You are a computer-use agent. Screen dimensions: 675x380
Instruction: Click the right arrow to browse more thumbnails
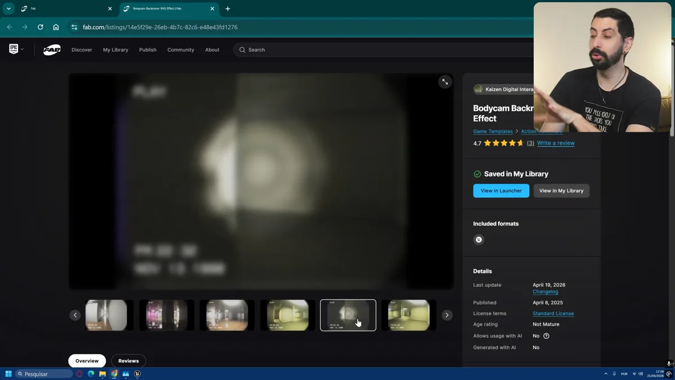[x=447, y=315]
